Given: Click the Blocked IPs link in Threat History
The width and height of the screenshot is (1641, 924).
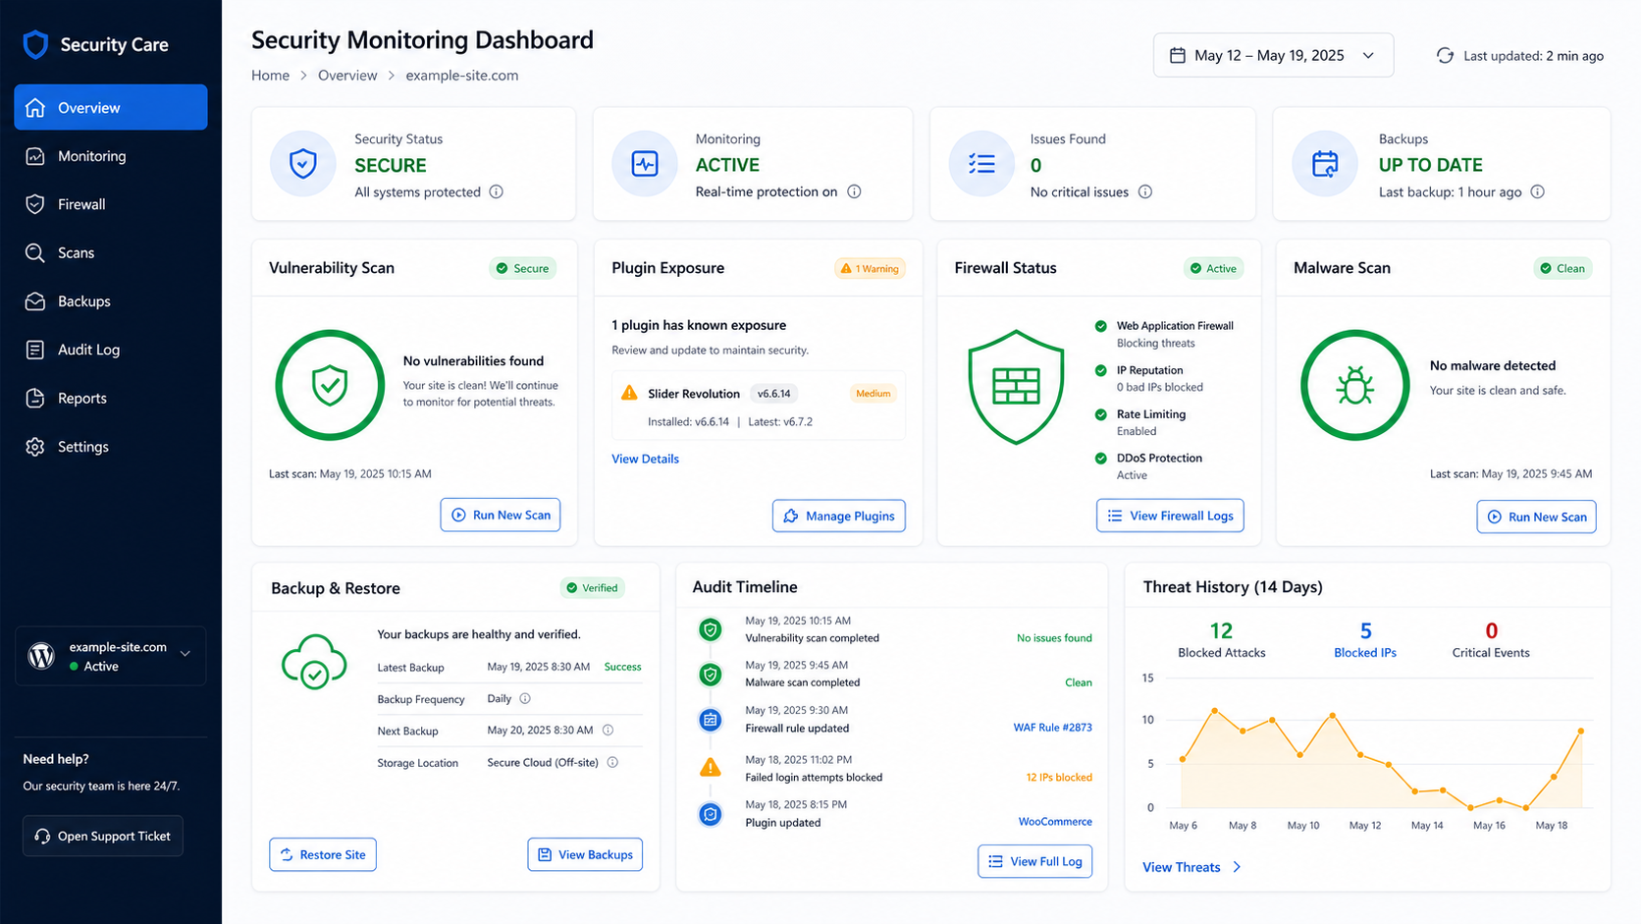Looking at the screenshot, I should click(x=1365, y=652).
